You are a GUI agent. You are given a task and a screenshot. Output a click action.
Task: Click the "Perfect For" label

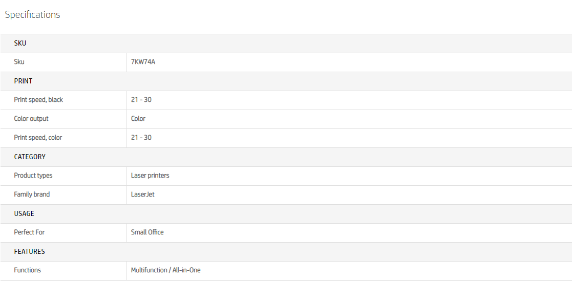pyautogui.click(x=29, y=232)
